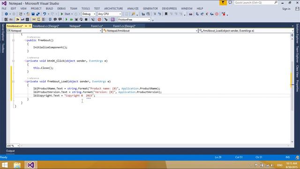
Task: Open the BUILD menu
Action: pyautogui.click(x=49, y=8)
